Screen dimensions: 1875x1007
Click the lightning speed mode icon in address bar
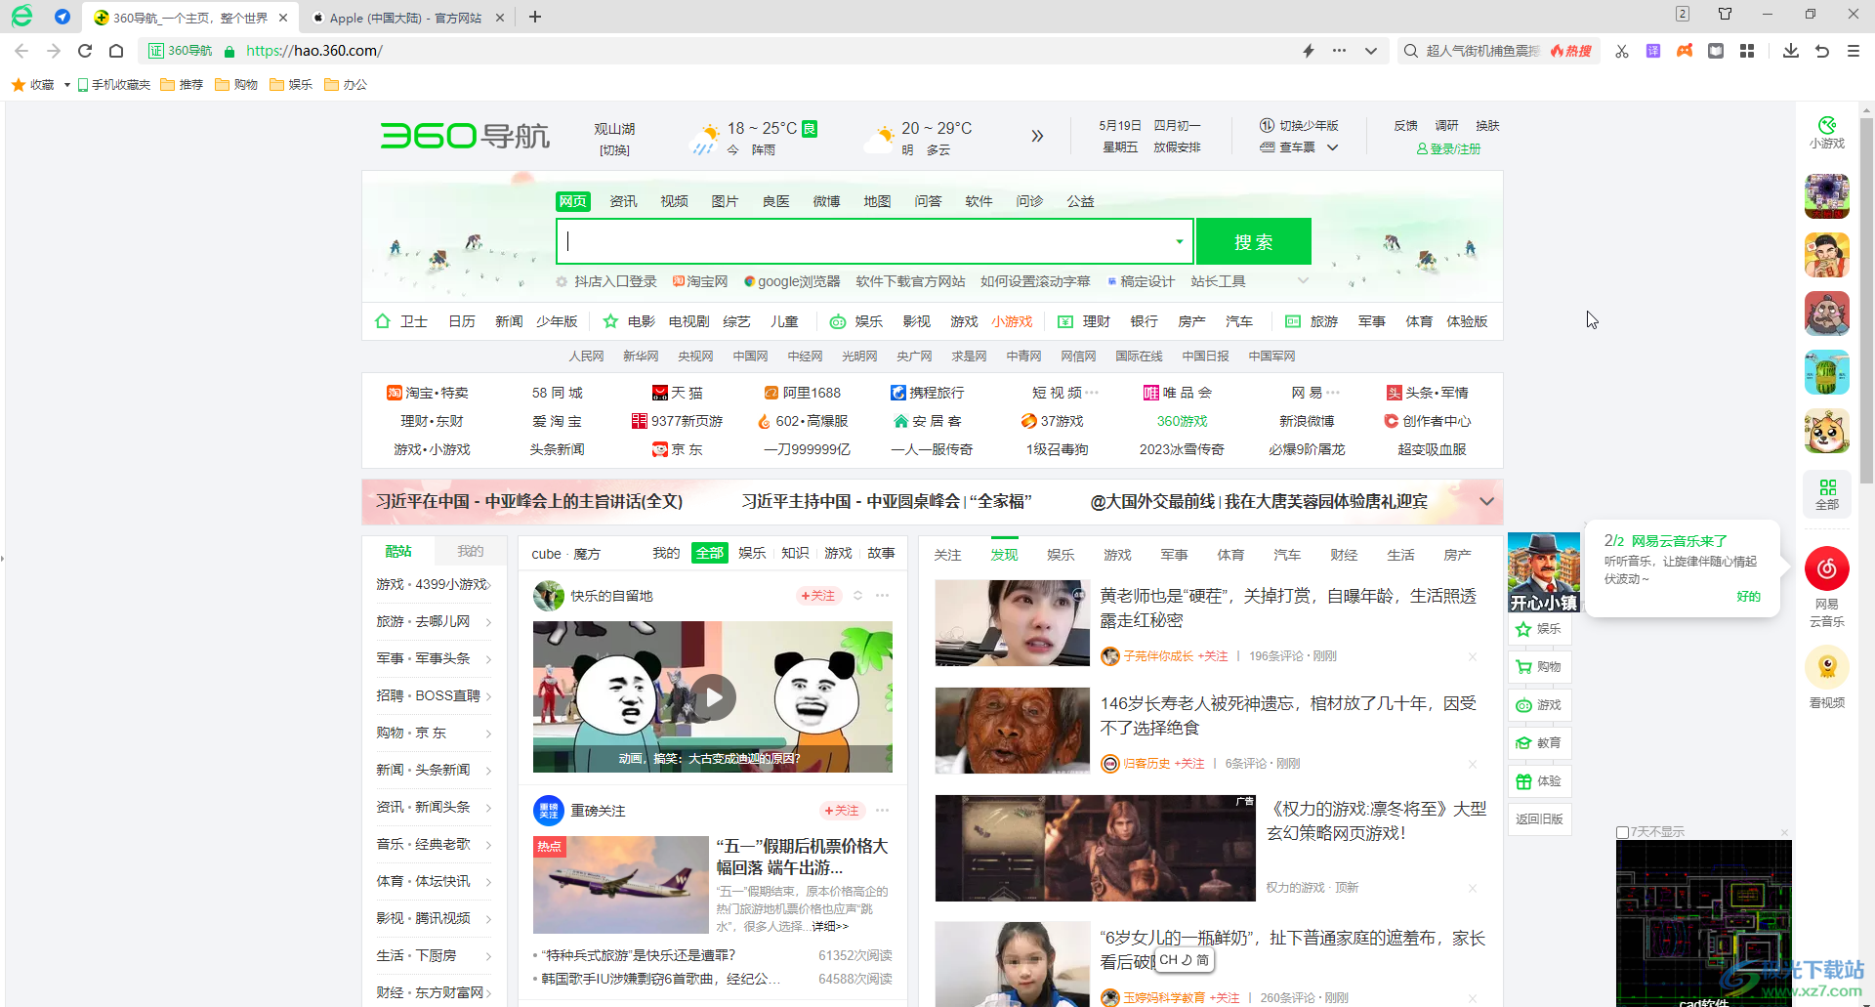click(1309, 51)
